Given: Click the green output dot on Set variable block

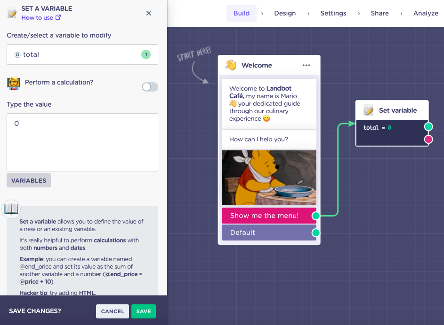Looking at the screenshot, I should click(x=428, y=126).
